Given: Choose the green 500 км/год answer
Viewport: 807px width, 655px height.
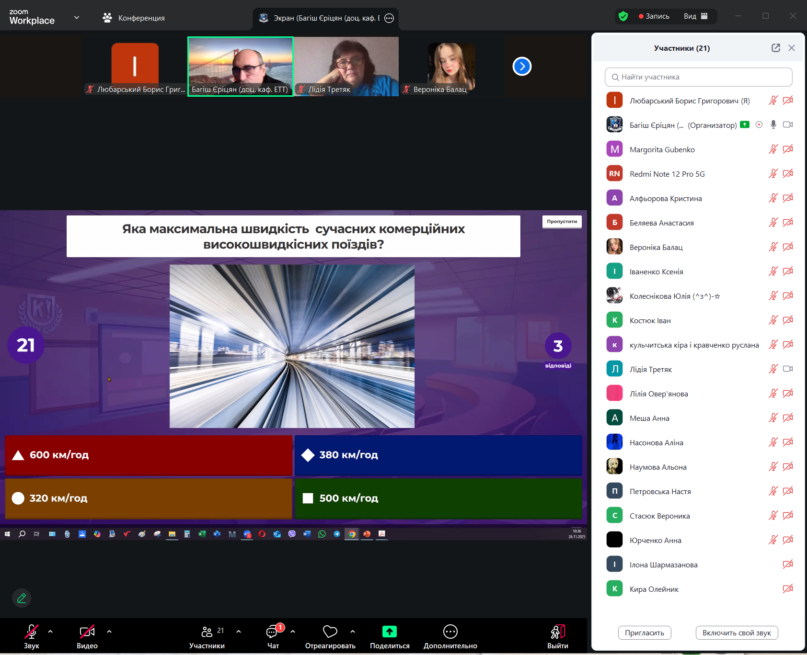Looking at the screenshot, I should click(x=438, y=498).
